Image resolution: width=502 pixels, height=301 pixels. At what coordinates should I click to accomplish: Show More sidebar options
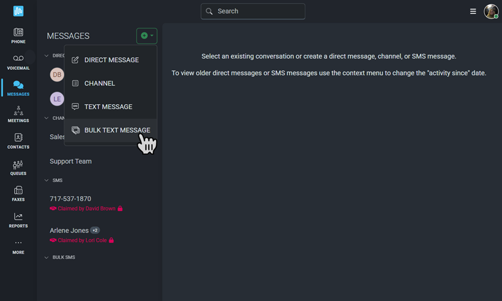click(18, 247)
